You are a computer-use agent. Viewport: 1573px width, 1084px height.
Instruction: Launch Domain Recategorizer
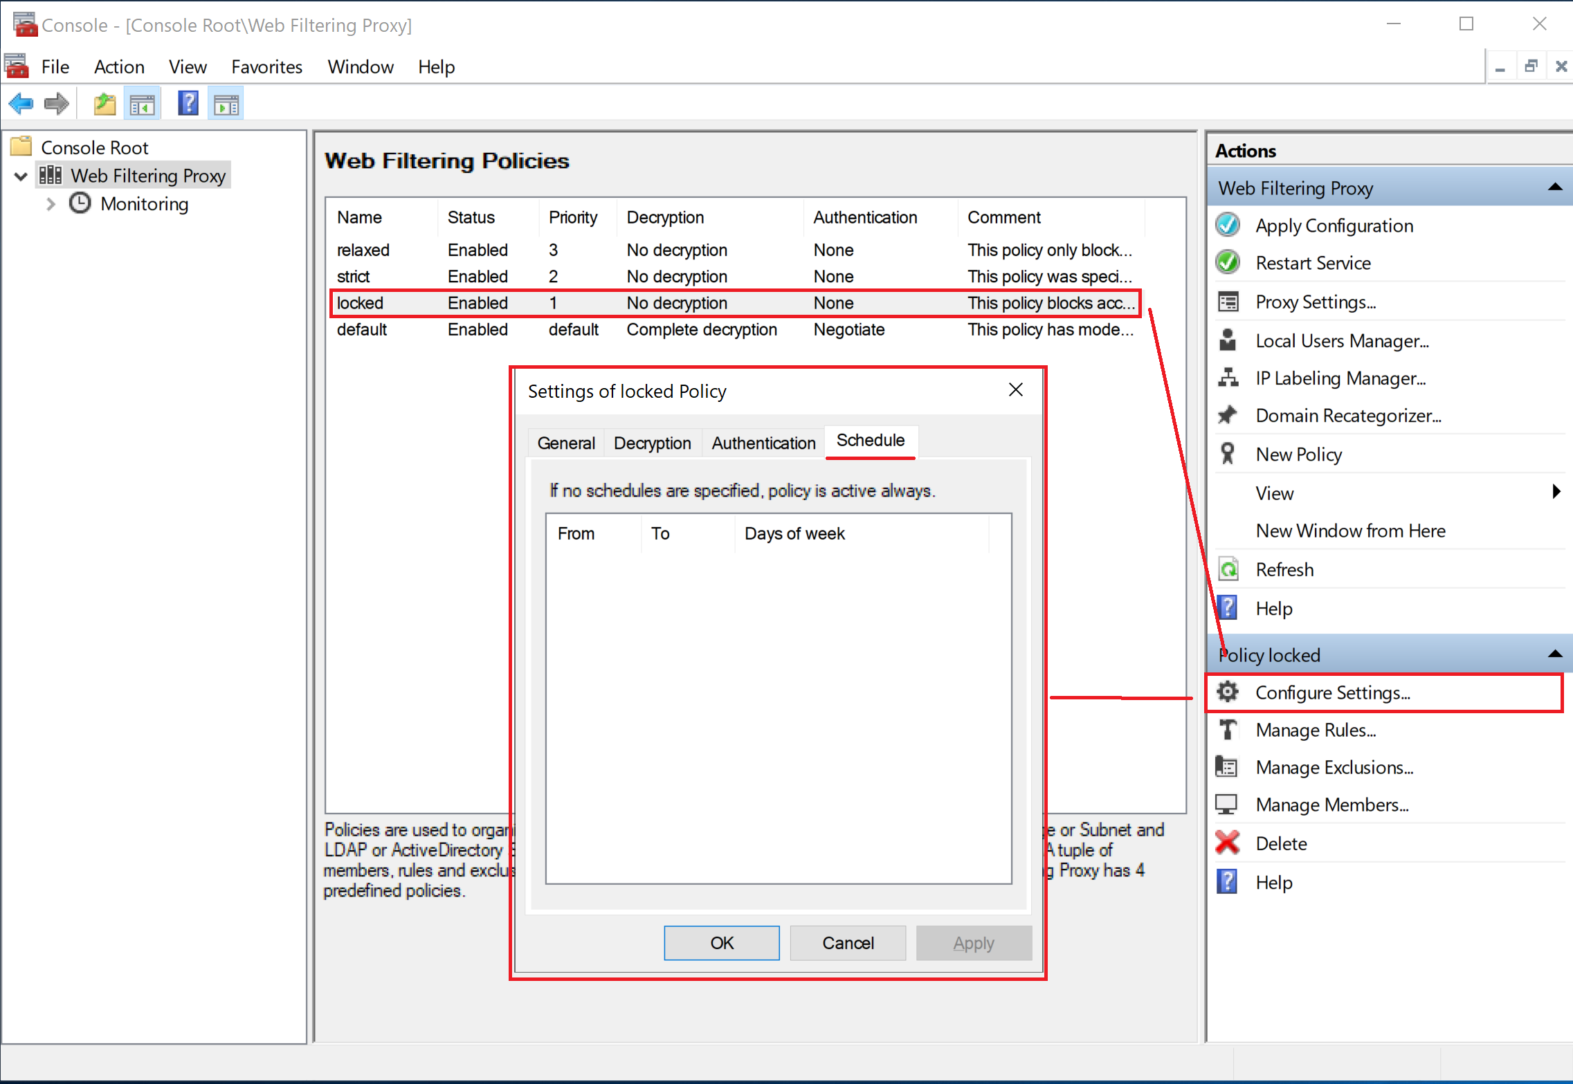1348,416
